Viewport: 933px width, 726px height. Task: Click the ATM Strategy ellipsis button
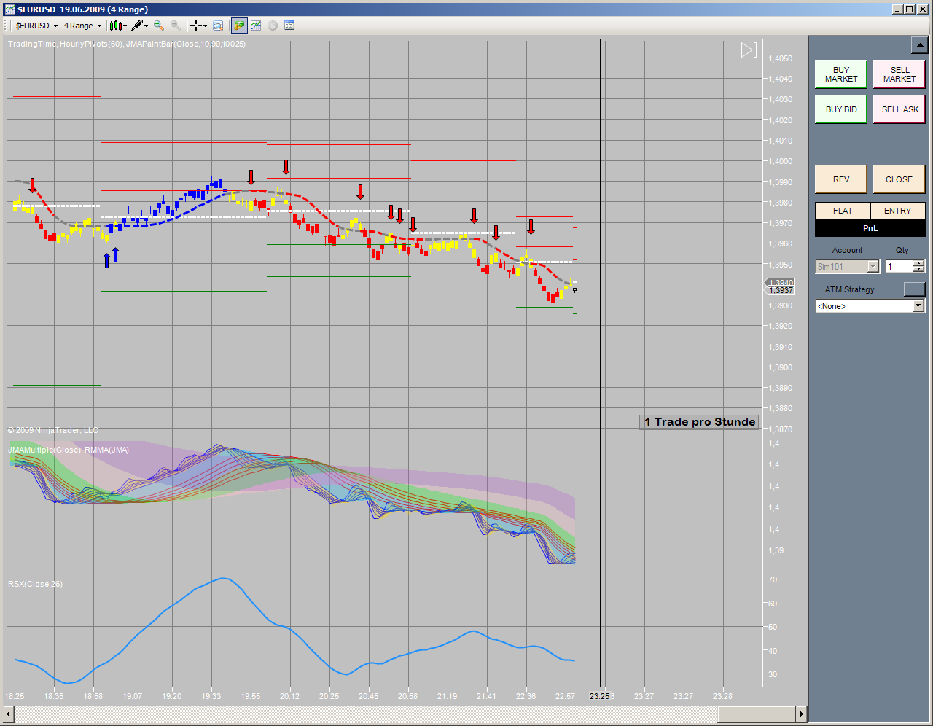(914, 289)
